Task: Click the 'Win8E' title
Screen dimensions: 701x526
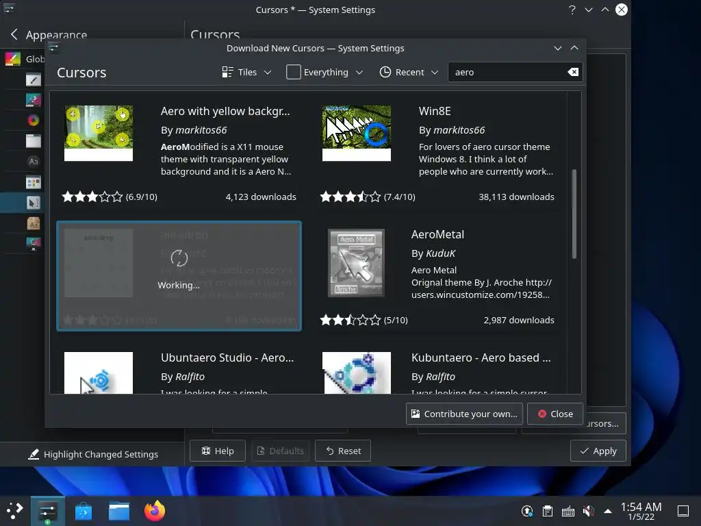Action: click(x=435, y=111)
